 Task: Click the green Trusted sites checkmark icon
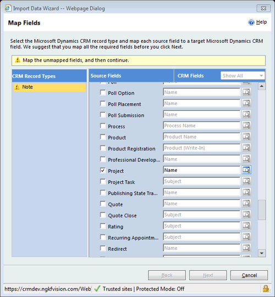(97, 289)
